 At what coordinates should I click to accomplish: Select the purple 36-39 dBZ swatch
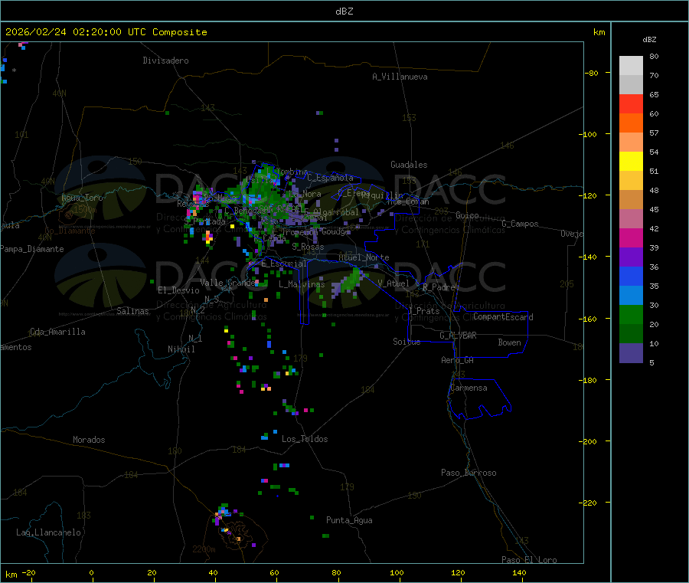coord(631,257)
